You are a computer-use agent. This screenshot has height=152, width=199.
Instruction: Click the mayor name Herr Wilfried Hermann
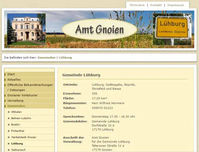(x=108, y=103)
